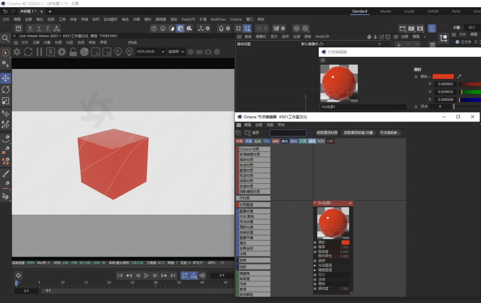Click the magnet snap icon
This screenshot has height=303, width=481.
pyautogui.click(x=221, y=29)
